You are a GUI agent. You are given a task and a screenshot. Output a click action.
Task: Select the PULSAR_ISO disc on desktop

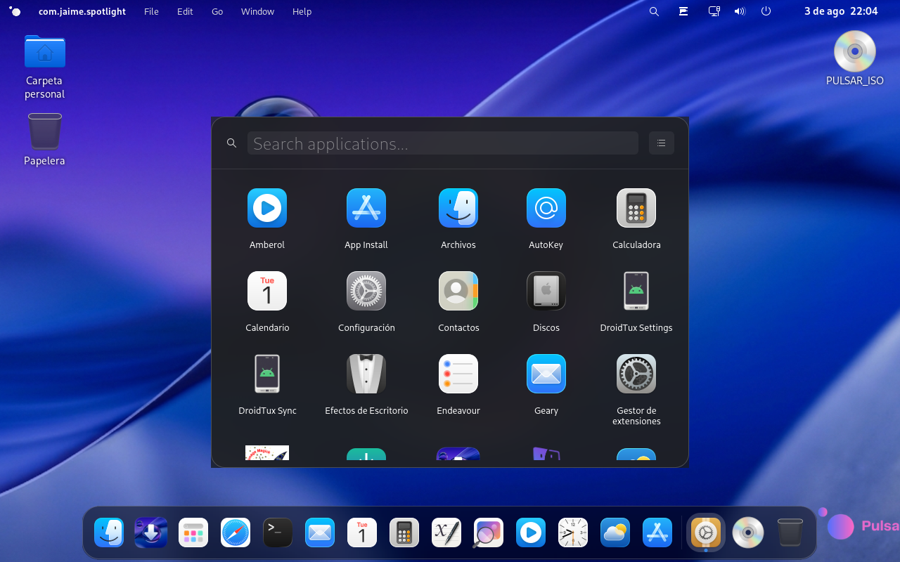click(x=855, y=59)
